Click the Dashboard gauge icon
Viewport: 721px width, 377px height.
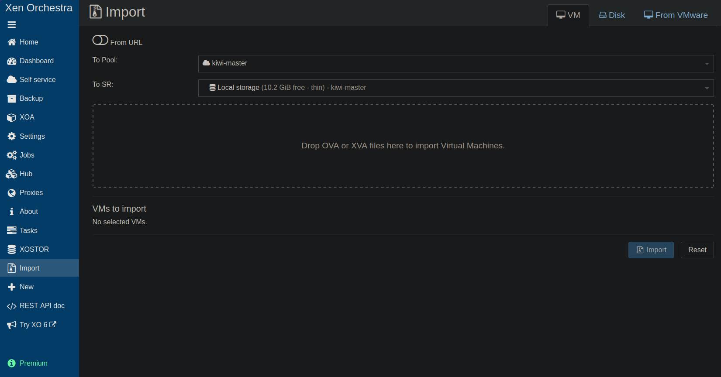point(12,61)
